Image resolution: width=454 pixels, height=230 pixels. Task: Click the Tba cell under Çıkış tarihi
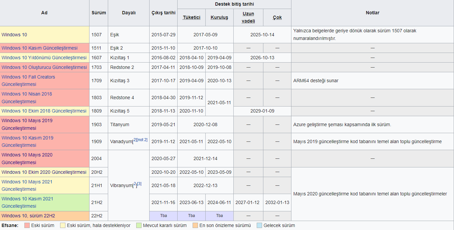164,216
